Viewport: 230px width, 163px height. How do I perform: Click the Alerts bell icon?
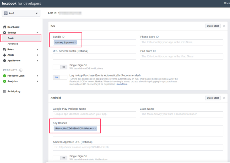coord(5,55)
